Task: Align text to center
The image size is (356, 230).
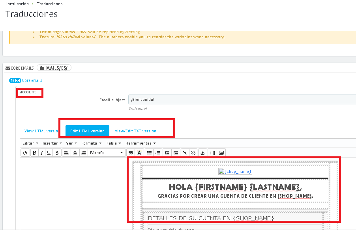Action: click(x=75, y=153)
